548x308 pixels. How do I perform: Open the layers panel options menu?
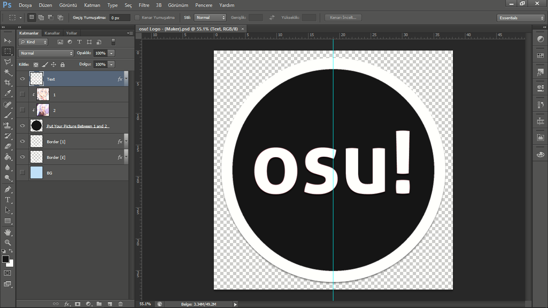[x=130, y=33]
